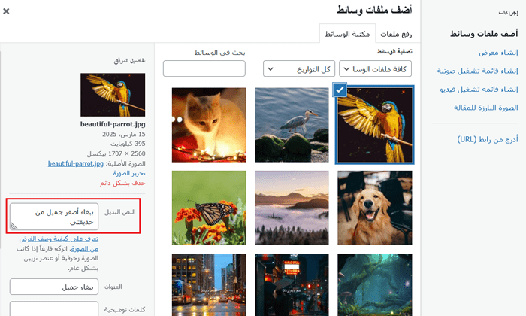Open إنشاء قائمة تشغيل فيديو

[x=479, y=90]
